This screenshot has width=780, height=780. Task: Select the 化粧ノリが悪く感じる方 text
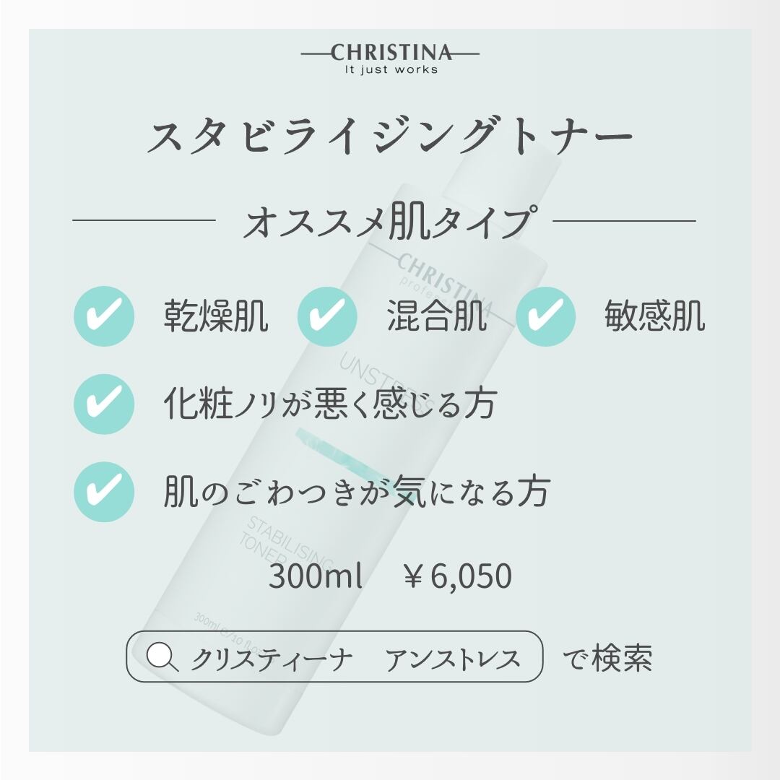(x=329, y=404)
